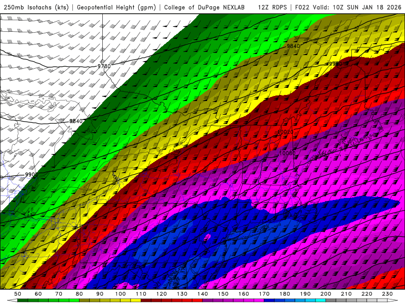
Task: Click the 70 label on the color scale
Action: (x=59, y=294)
